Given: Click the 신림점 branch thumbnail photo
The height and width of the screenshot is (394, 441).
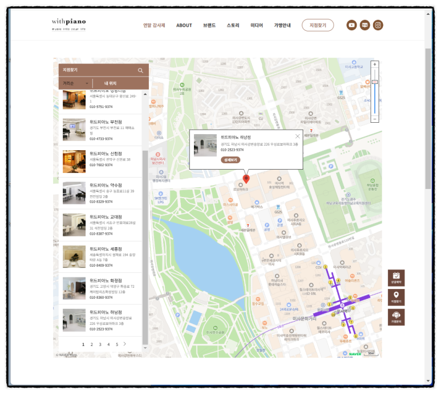Looking at the screenshot, I should tap(74, 162).
